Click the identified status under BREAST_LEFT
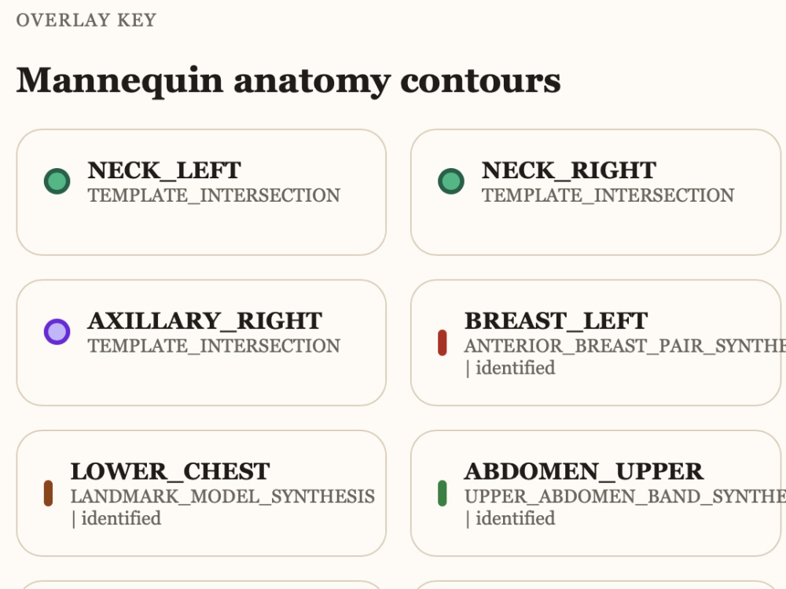 [x=516, y=368]
